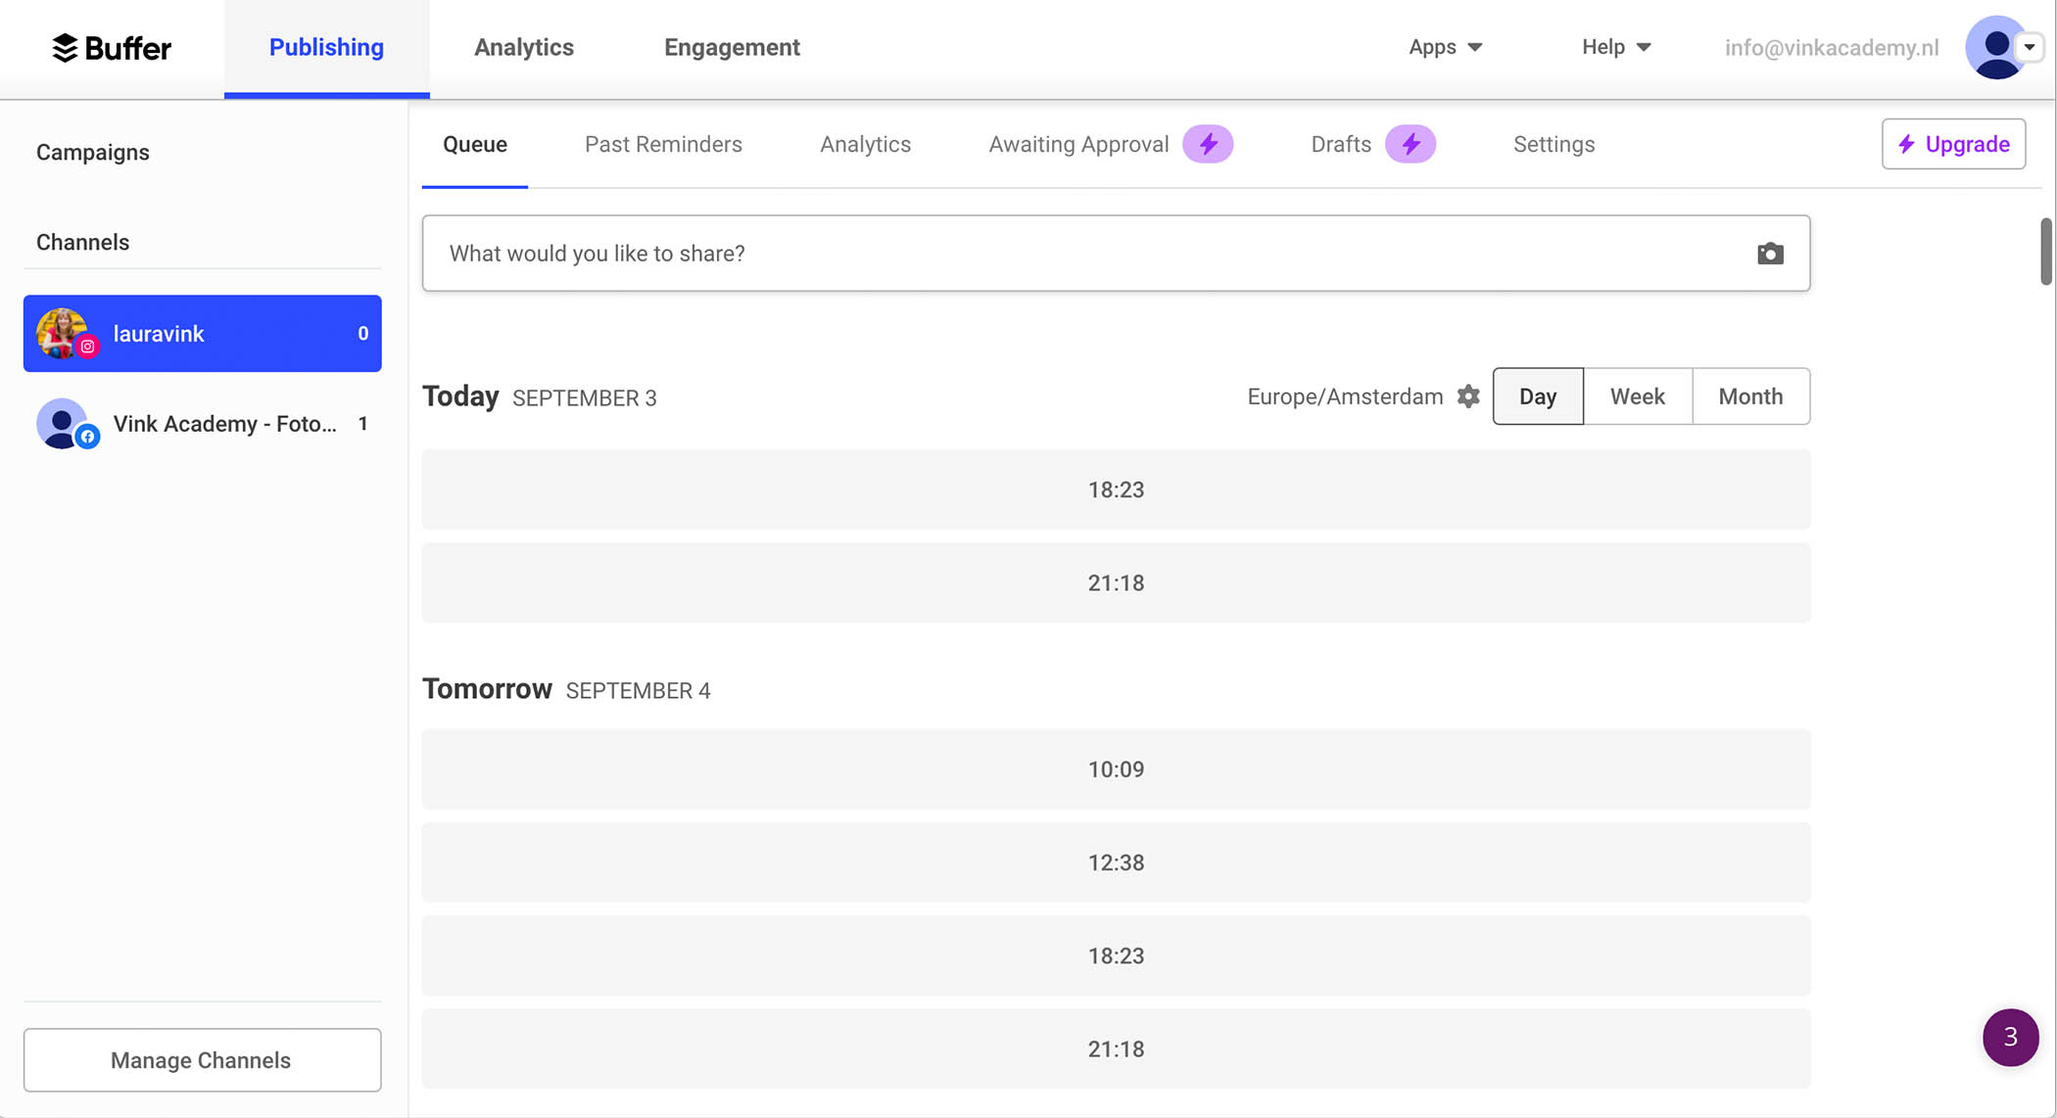This screenshot has height=1118, width=2057.
Task: Go to the Engagement section
Action: (x=732, y=47)
